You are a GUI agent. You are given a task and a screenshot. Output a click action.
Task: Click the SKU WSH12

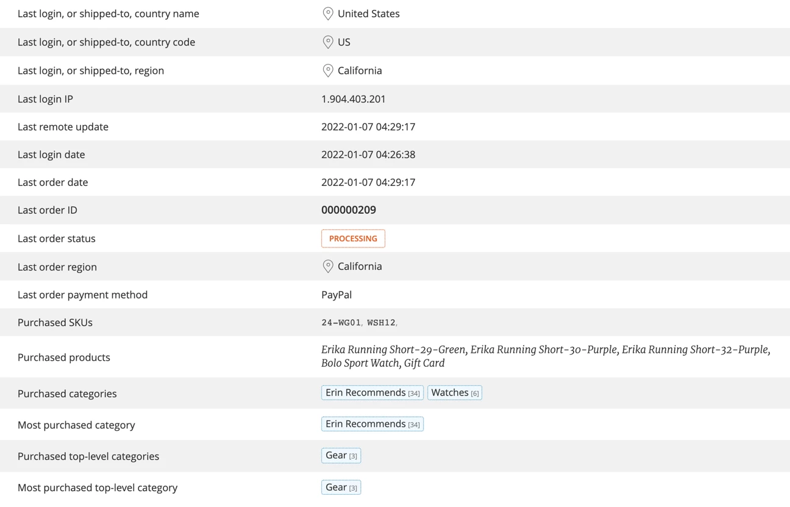click(x=381, y=323)
